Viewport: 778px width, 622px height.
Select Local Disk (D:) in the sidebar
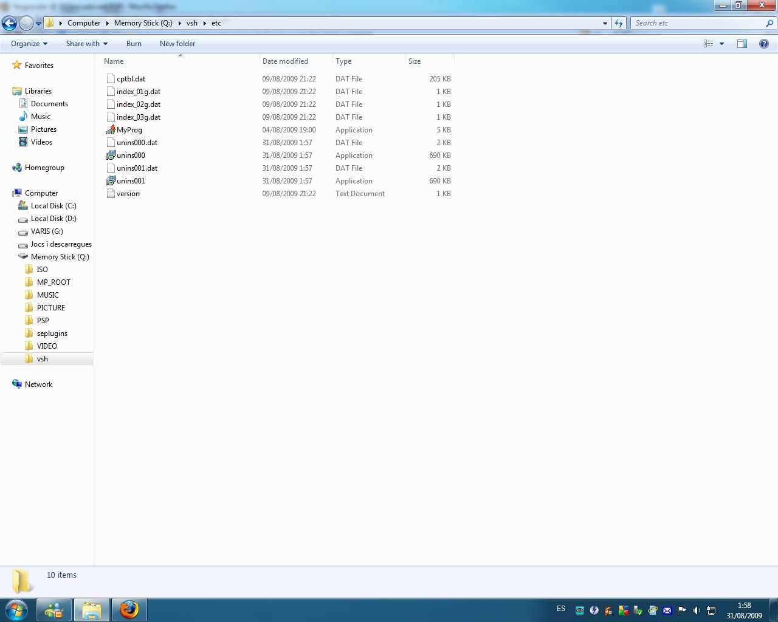[53, 219]
